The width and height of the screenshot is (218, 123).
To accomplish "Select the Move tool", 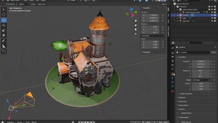I will pos(4,20).
